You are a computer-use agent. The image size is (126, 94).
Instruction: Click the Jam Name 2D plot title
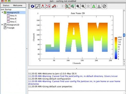(78, 13)
